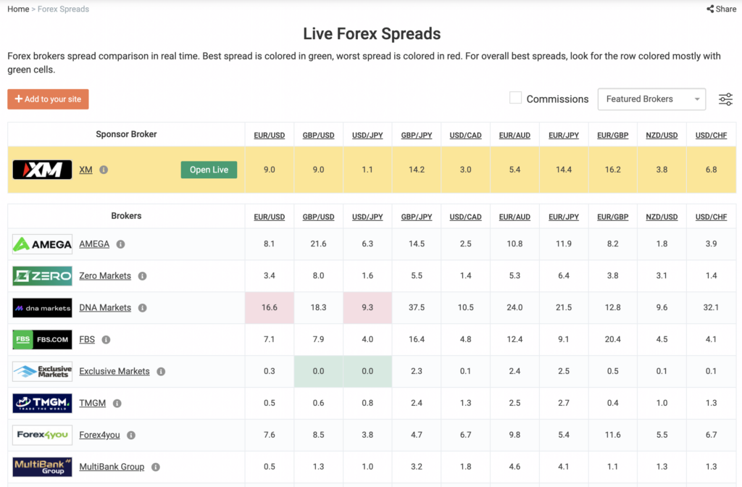Sort by EUR/USD in Sponsor Broker header
Image resolution: width=742 pixels, height=487 pixels.
270,136
